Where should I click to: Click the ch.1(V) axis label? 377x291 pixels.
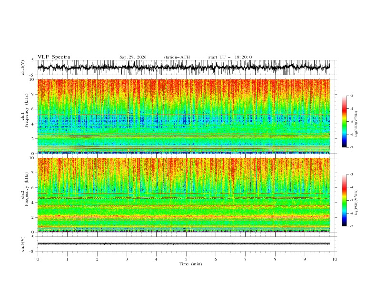(x=23, y=68)
